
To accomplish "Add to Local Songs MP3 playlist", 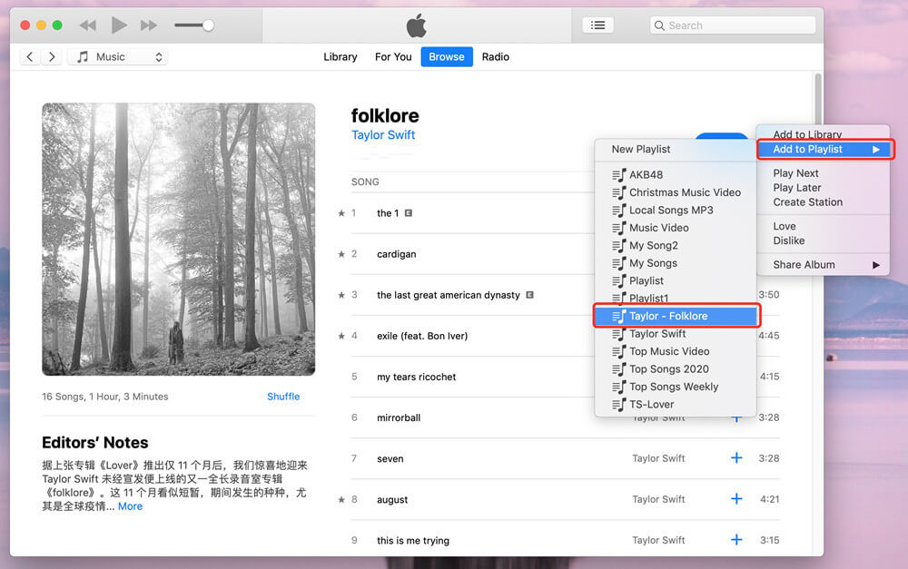I will coord(676,211).
